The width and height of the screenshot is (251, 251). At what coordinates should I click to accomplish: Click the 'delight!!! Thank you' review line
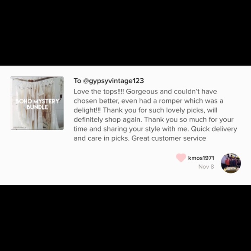pyautogui.click(x=145, y=110)
